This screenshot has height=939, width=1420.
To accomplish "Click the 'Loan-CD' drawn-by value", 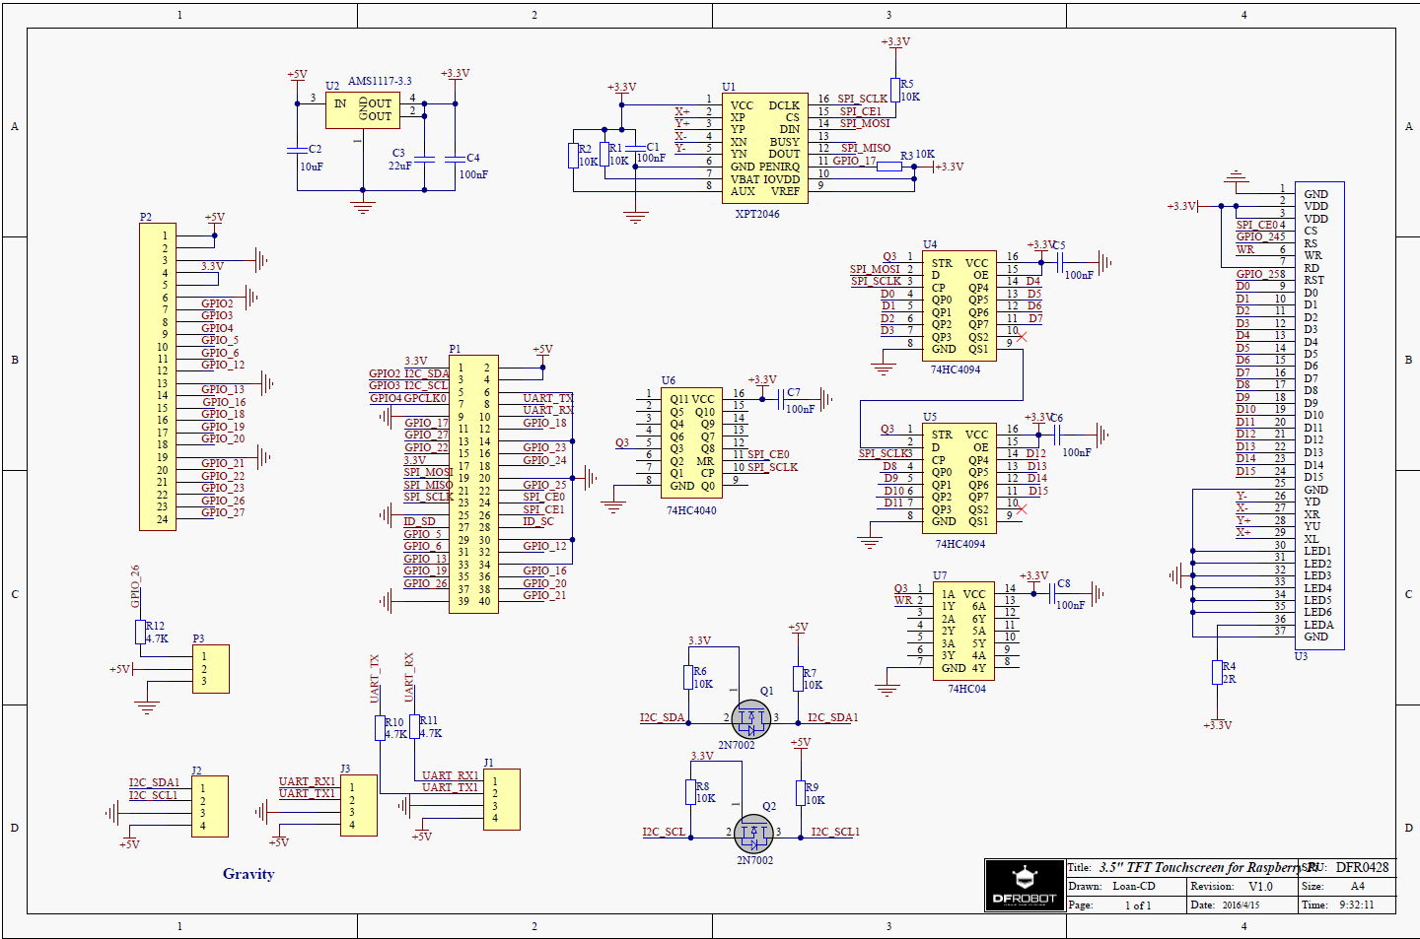I will tap(1134, 887).
